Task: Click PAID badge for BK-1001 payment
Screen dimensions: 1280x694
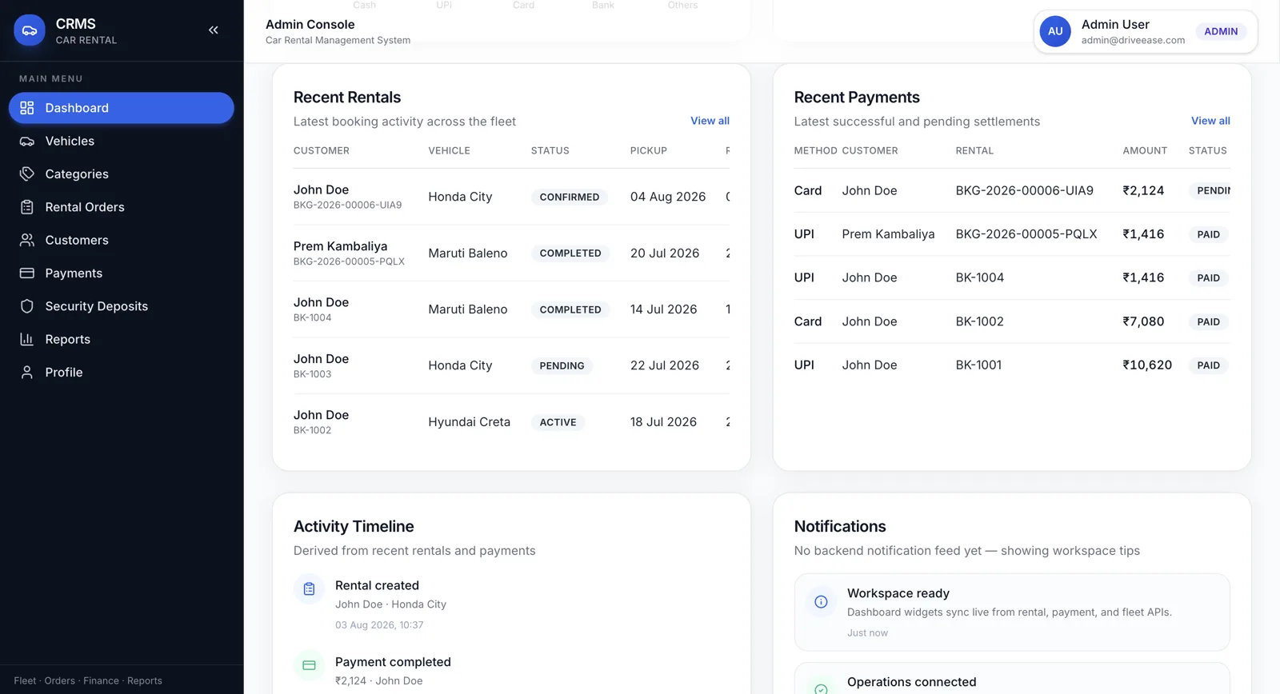Action: (x=1209, y=365)
